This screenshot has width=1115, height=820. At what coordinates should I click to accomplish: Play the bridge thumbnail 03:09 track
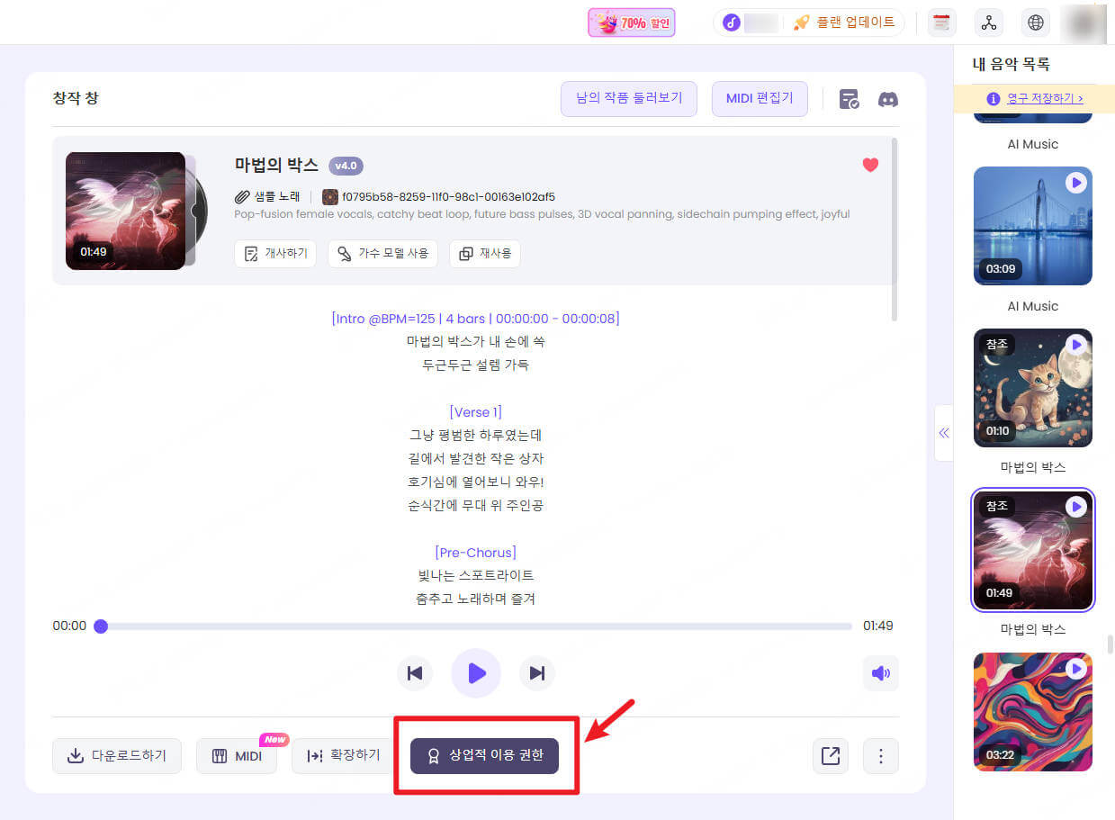[x=1076, y=183]
